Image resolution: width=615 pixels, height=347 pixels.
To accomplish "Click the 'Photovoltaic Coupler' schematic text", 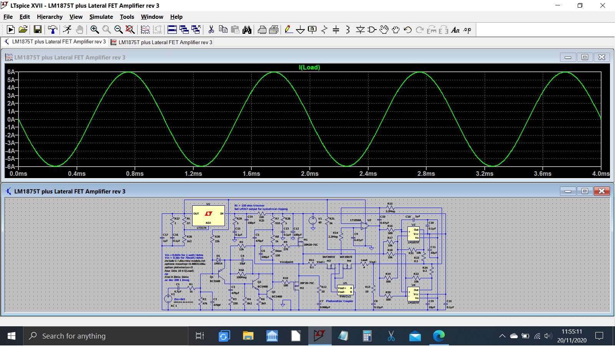I will tap(340, 301).
